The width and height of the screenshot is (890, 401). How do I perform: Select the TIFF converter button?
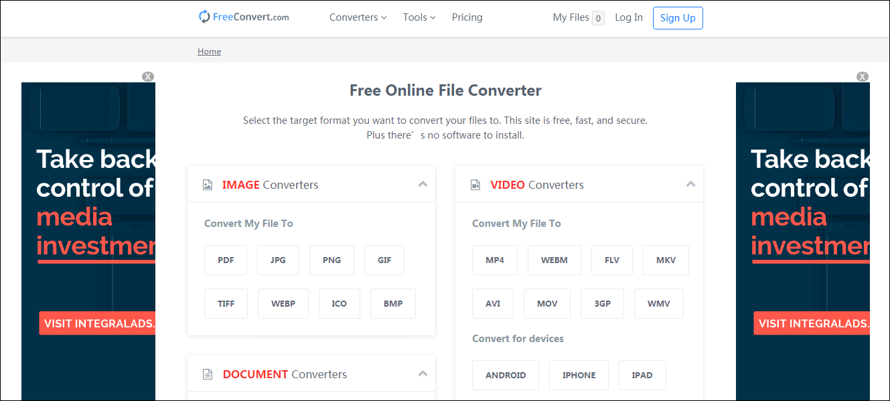[226, 303]
